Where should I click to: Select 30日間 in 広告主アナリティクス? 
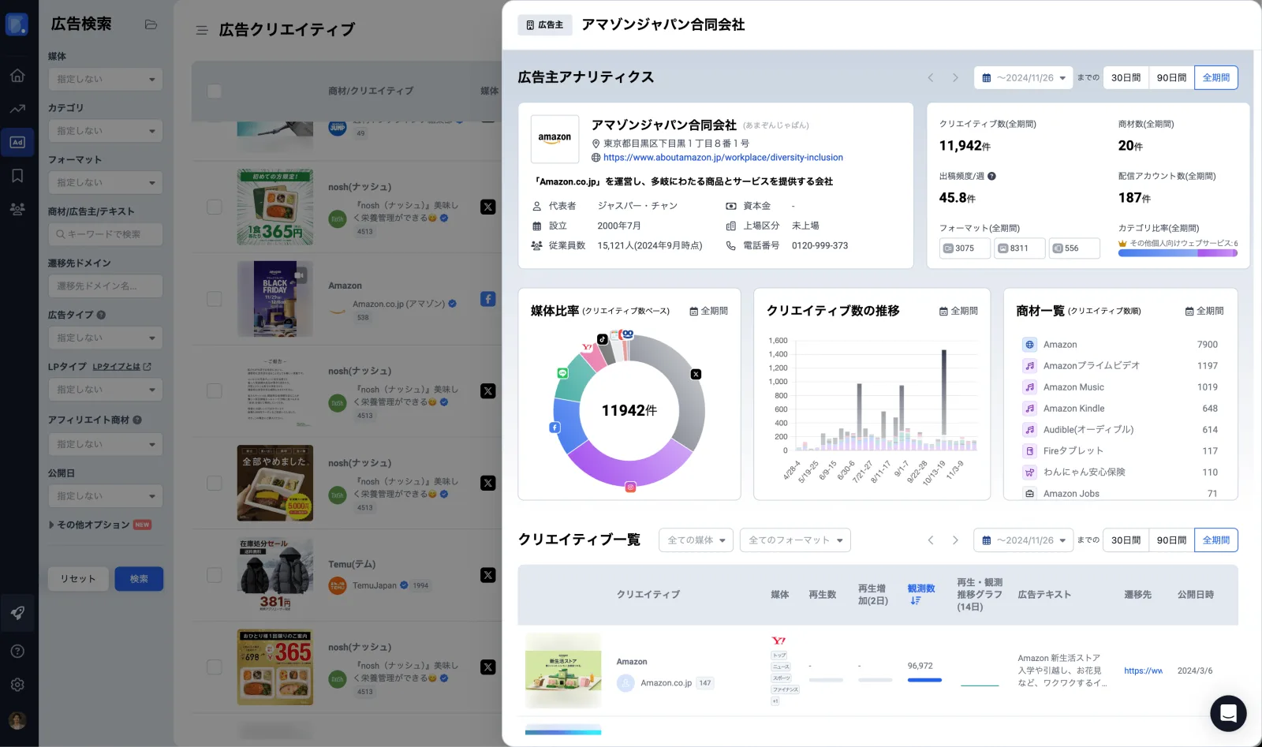(1126, 78)
